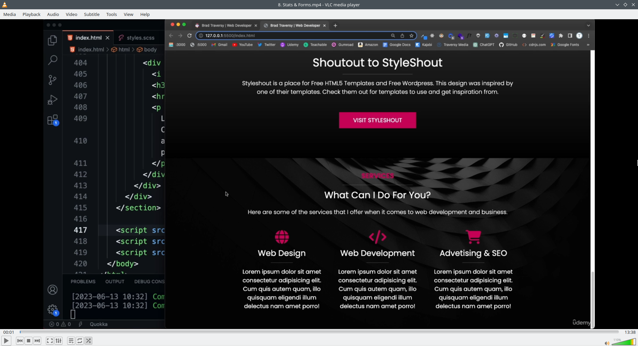Seek within the video progress bar
Viewport: 638px width, 346px height.
319,332
